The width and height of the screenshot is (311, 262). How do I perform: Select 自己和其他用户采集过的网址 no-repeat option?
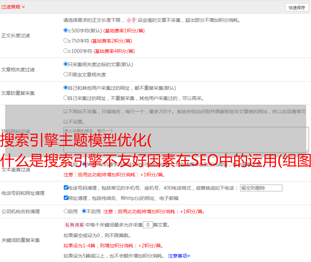click(66, 88)
